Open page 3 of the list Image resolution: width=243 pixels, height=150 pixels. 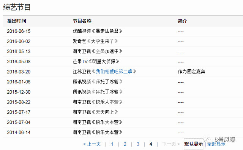138,144
